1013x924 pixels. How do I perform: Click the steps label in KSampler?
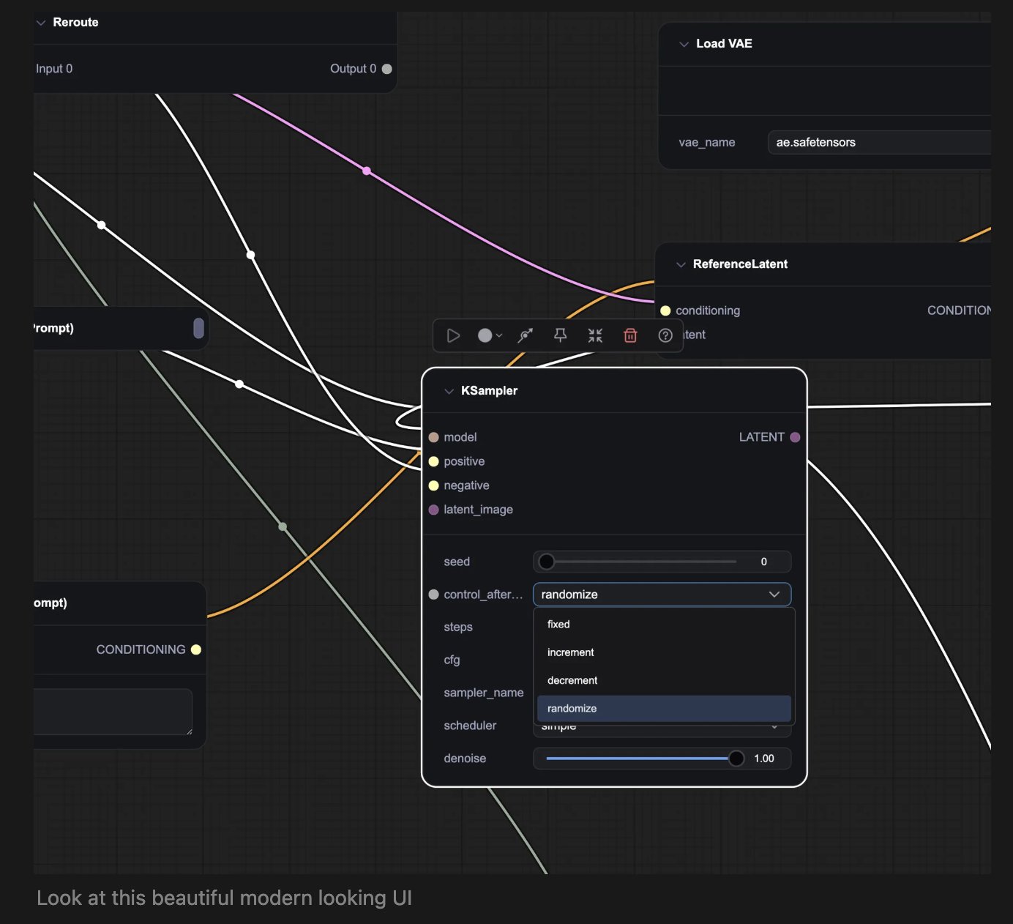point(458,627)
